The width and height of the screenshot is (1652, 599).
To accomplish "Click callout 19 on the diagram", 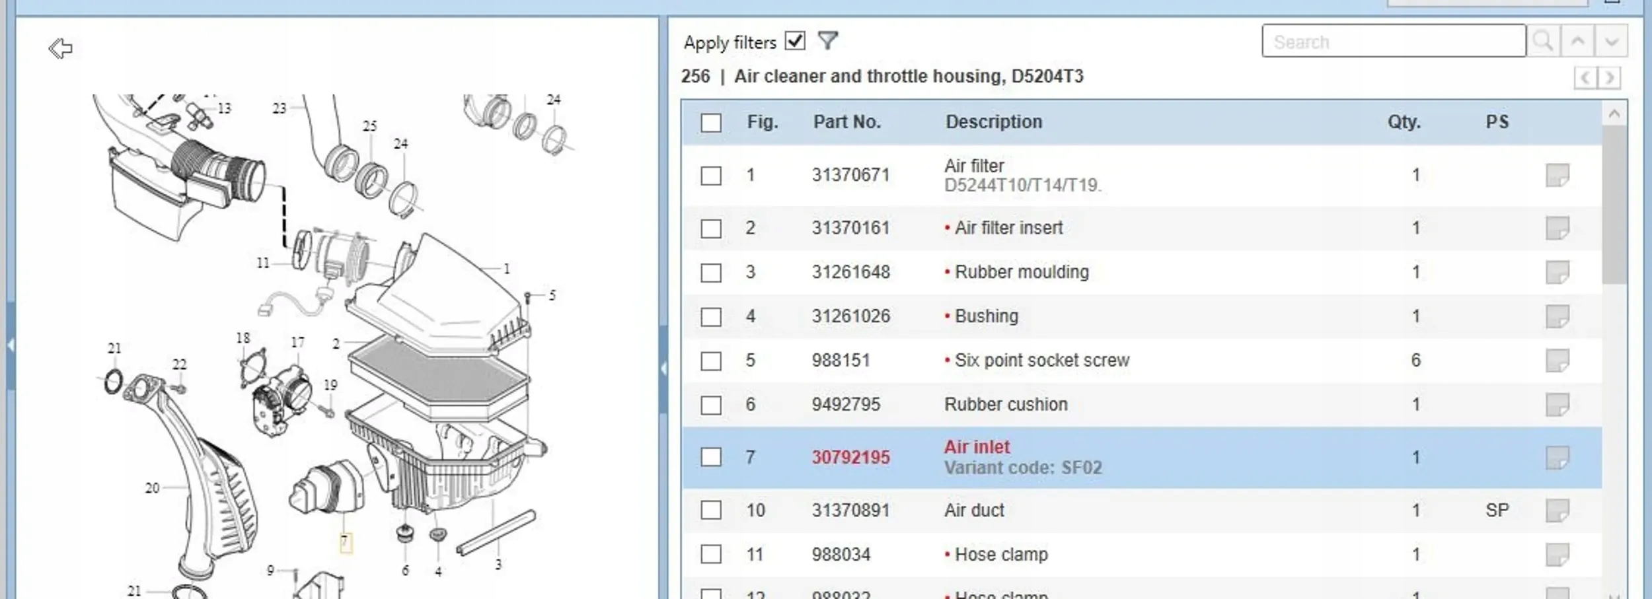I will (331, 385).
